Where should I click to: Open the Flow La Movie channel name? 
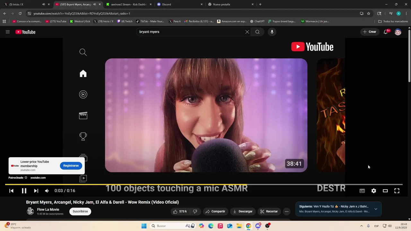click(x=48, y=210)
